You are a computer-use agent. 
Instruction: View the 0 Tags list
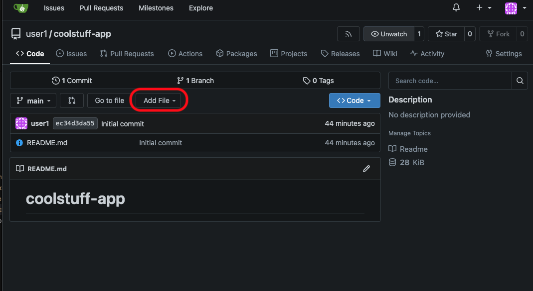click(318, 80)
